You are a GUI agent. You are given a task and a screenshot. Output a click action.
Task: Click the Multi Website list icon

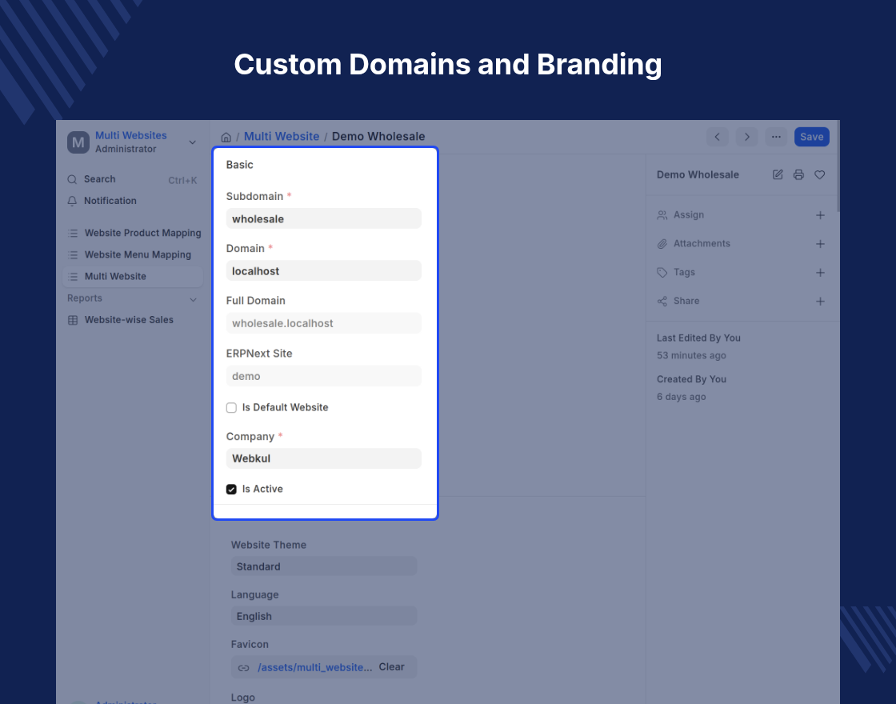(x=73, y=277)
